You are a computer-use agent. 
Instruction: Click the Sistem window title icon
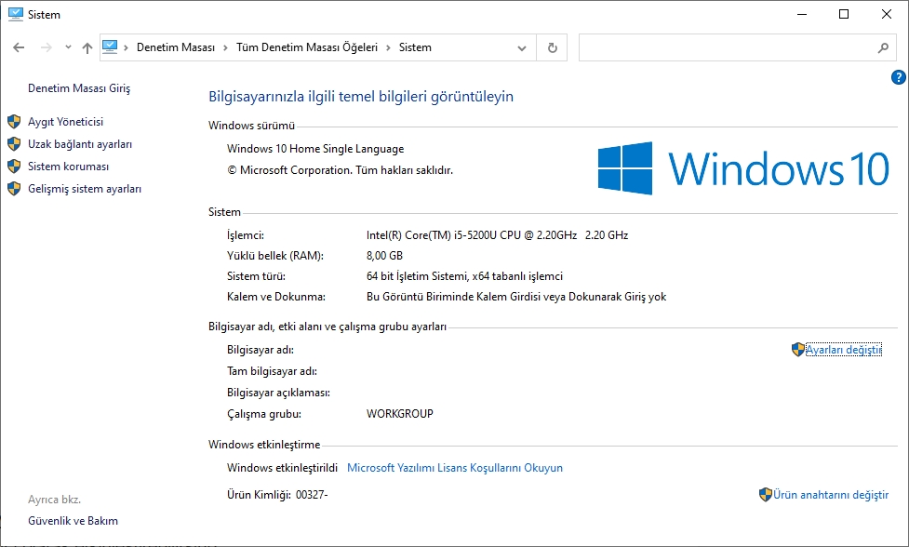(x=16, y=14)
